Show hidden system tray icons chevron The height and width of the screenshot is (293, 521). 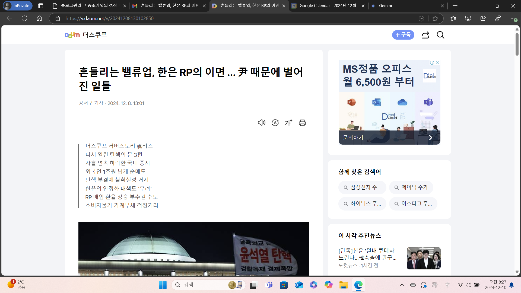click(402, 285)
